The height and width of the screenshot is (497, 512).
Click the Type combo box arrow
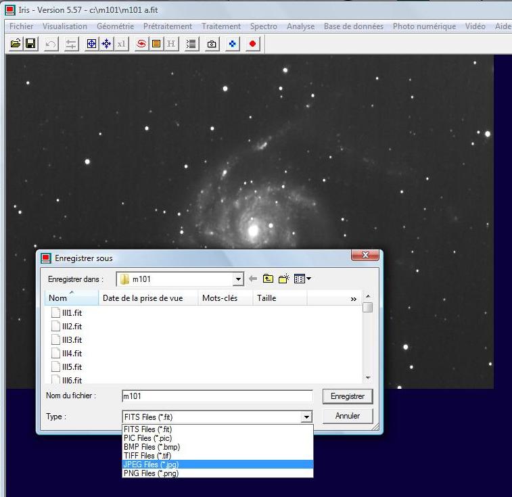click(x=306, y=417)
